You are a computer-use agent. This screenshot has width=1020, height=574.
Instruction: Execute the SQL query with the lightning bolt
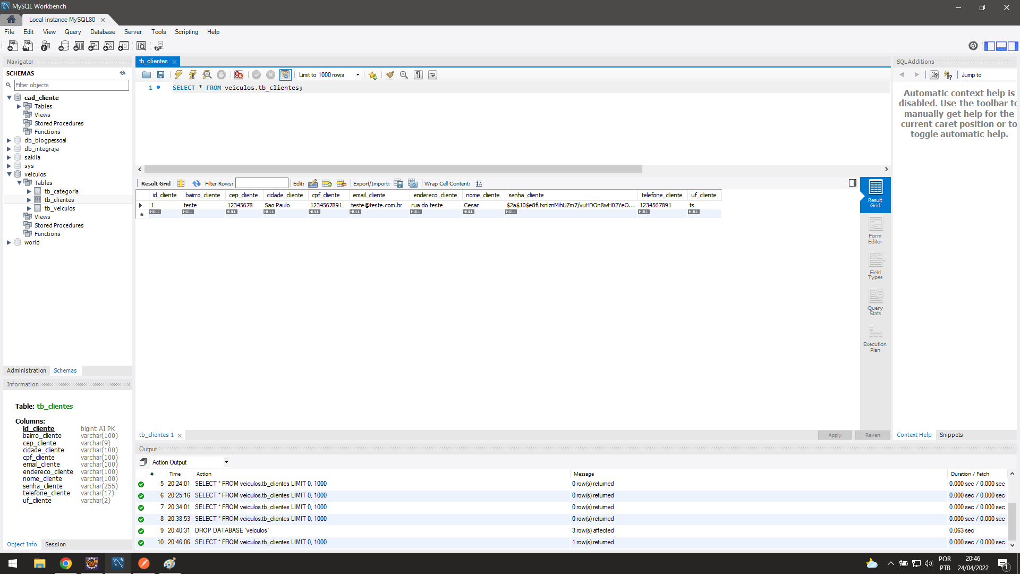(x=178, y=74)
